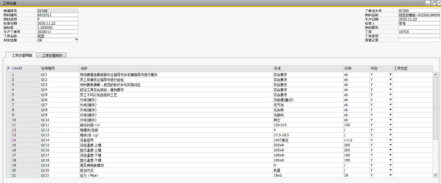Click the 实测 cell for 硫化时间 row
The width and height of the screenshot is (441, 183).
(x=356, y=125)
